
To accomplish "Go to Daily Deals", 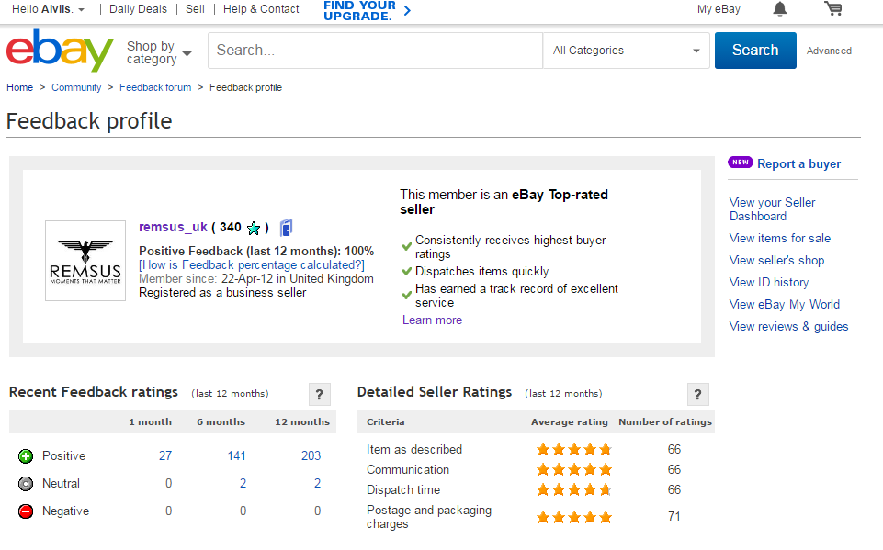I will [x=138, y=9].
